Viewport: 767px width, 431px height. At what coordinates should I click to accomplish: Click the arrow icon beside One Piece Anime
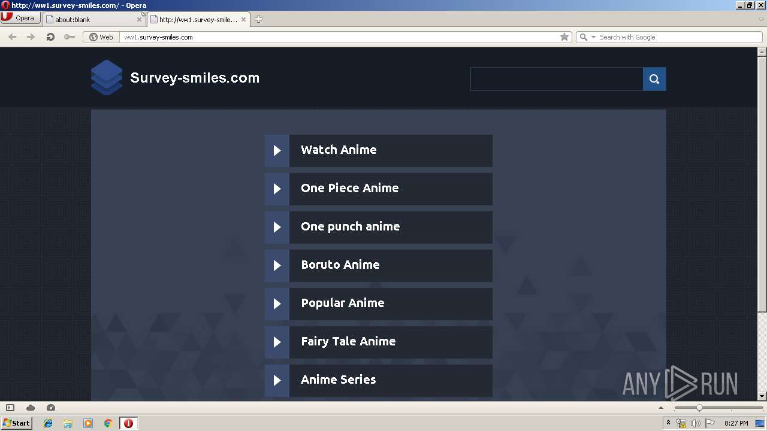[277, 189]
